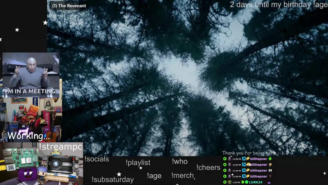
Task: Select the "!cheers" command label
Action: click(208, 168)
